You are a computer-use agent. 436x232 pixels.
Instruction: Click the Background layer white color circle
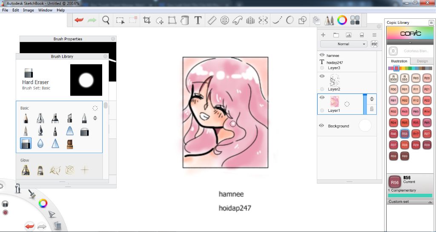click(x=365, y=126)
